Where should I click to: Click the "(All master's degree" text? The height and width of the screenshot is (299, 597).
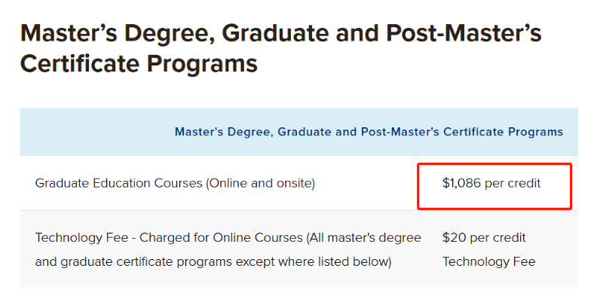click(x=363, y=238)
